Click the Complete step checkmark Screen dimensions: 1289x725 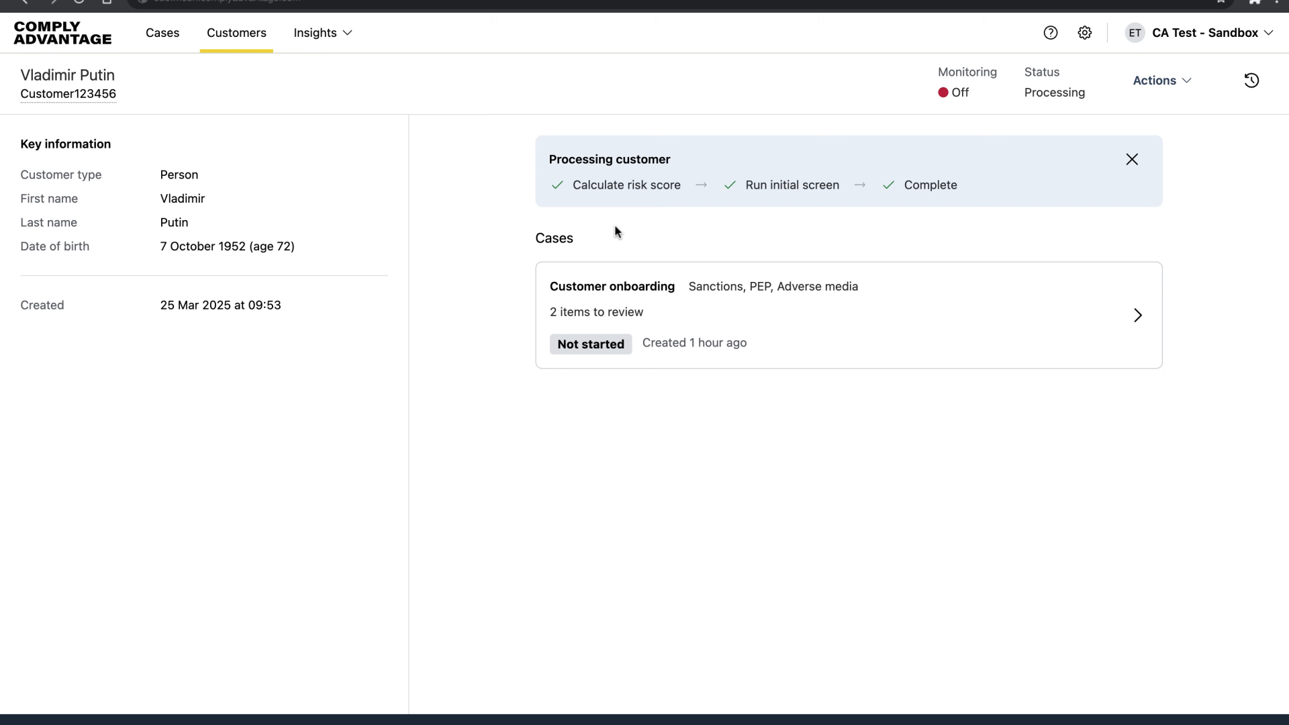888,185
